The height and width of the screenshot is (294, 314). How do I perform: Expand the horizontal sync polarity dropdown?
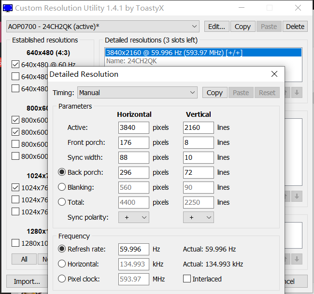pyautogui.click(x=134, y=218)
